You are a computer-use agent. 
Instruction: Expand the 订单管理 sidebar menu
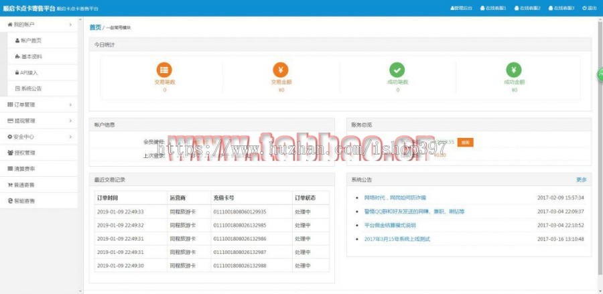39,104
